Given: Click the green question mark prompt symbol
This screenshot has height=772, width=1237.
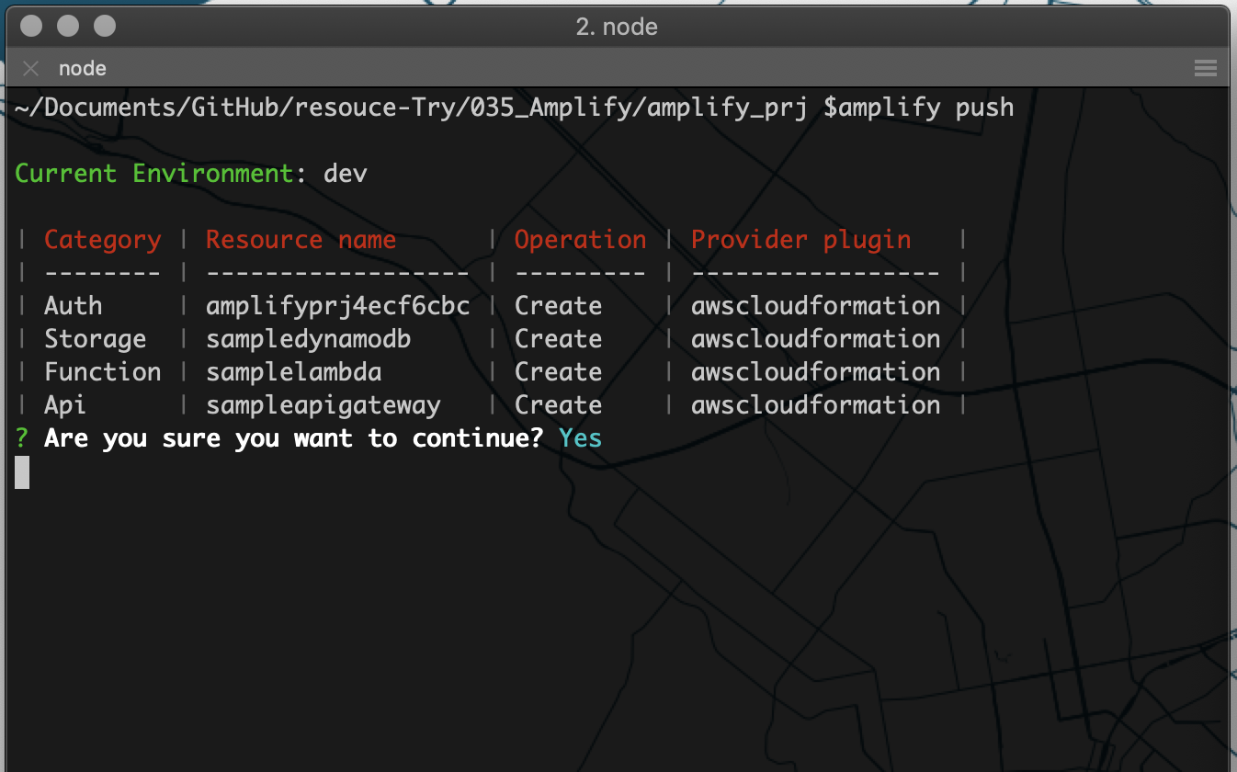Looking at the screenshot, I should 22,438.
